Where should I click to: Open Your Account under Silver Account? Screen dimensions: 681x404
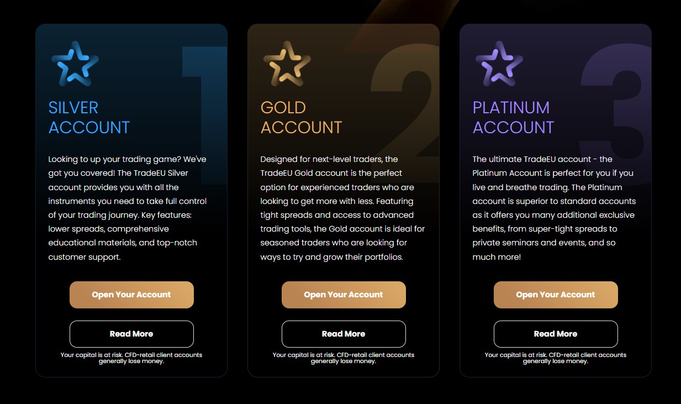pyautogui.click(x=131, y=295)
